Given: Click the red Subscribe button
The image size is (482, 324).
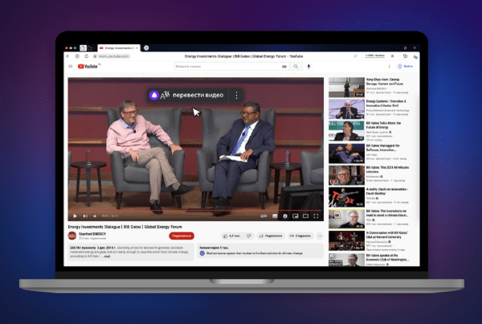Looking at the screenshot, I should 181,236.
